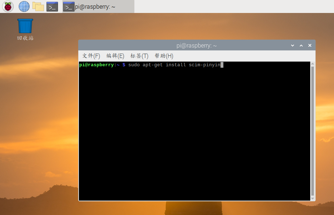Click the 回收站 desktop label

pyautogui.click(x=25, y=38)
